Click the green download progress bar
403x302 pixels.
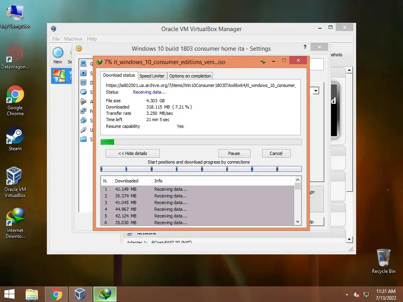[201, 142]
